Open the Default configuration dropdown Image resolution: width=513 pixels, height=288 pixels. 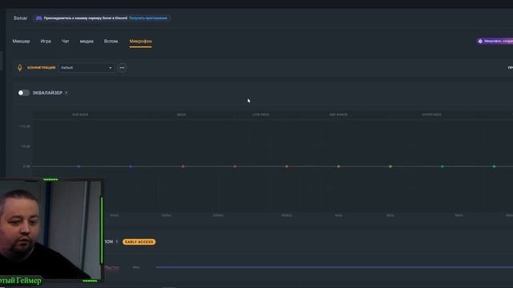87,67
